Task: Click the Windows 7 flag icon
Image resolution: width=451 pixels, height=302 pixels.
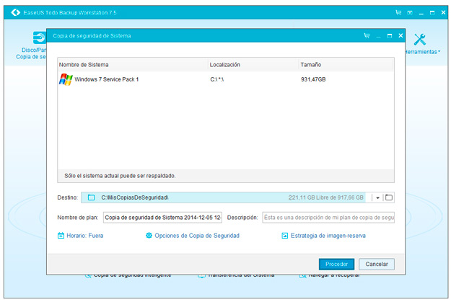Action: tap(66, 79)
